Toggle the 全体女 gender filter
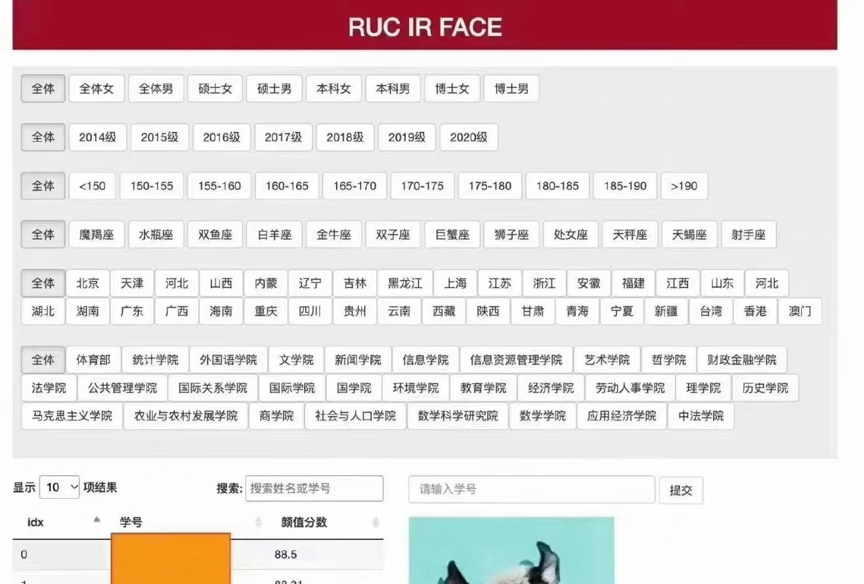 (x=97, y=89)
